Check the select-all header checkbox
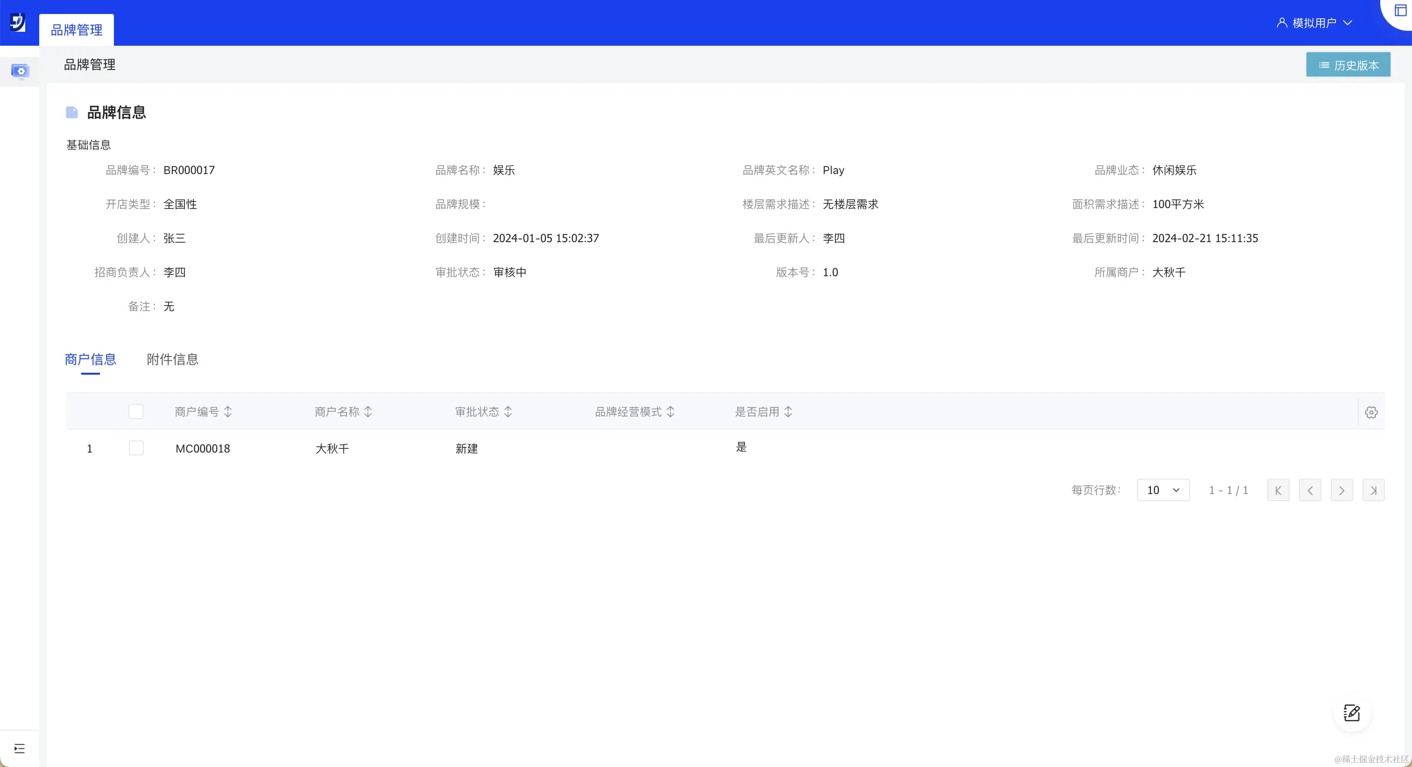Image resolution: width=1412 pixels, height=767 pixels. [x=136, y=412]
